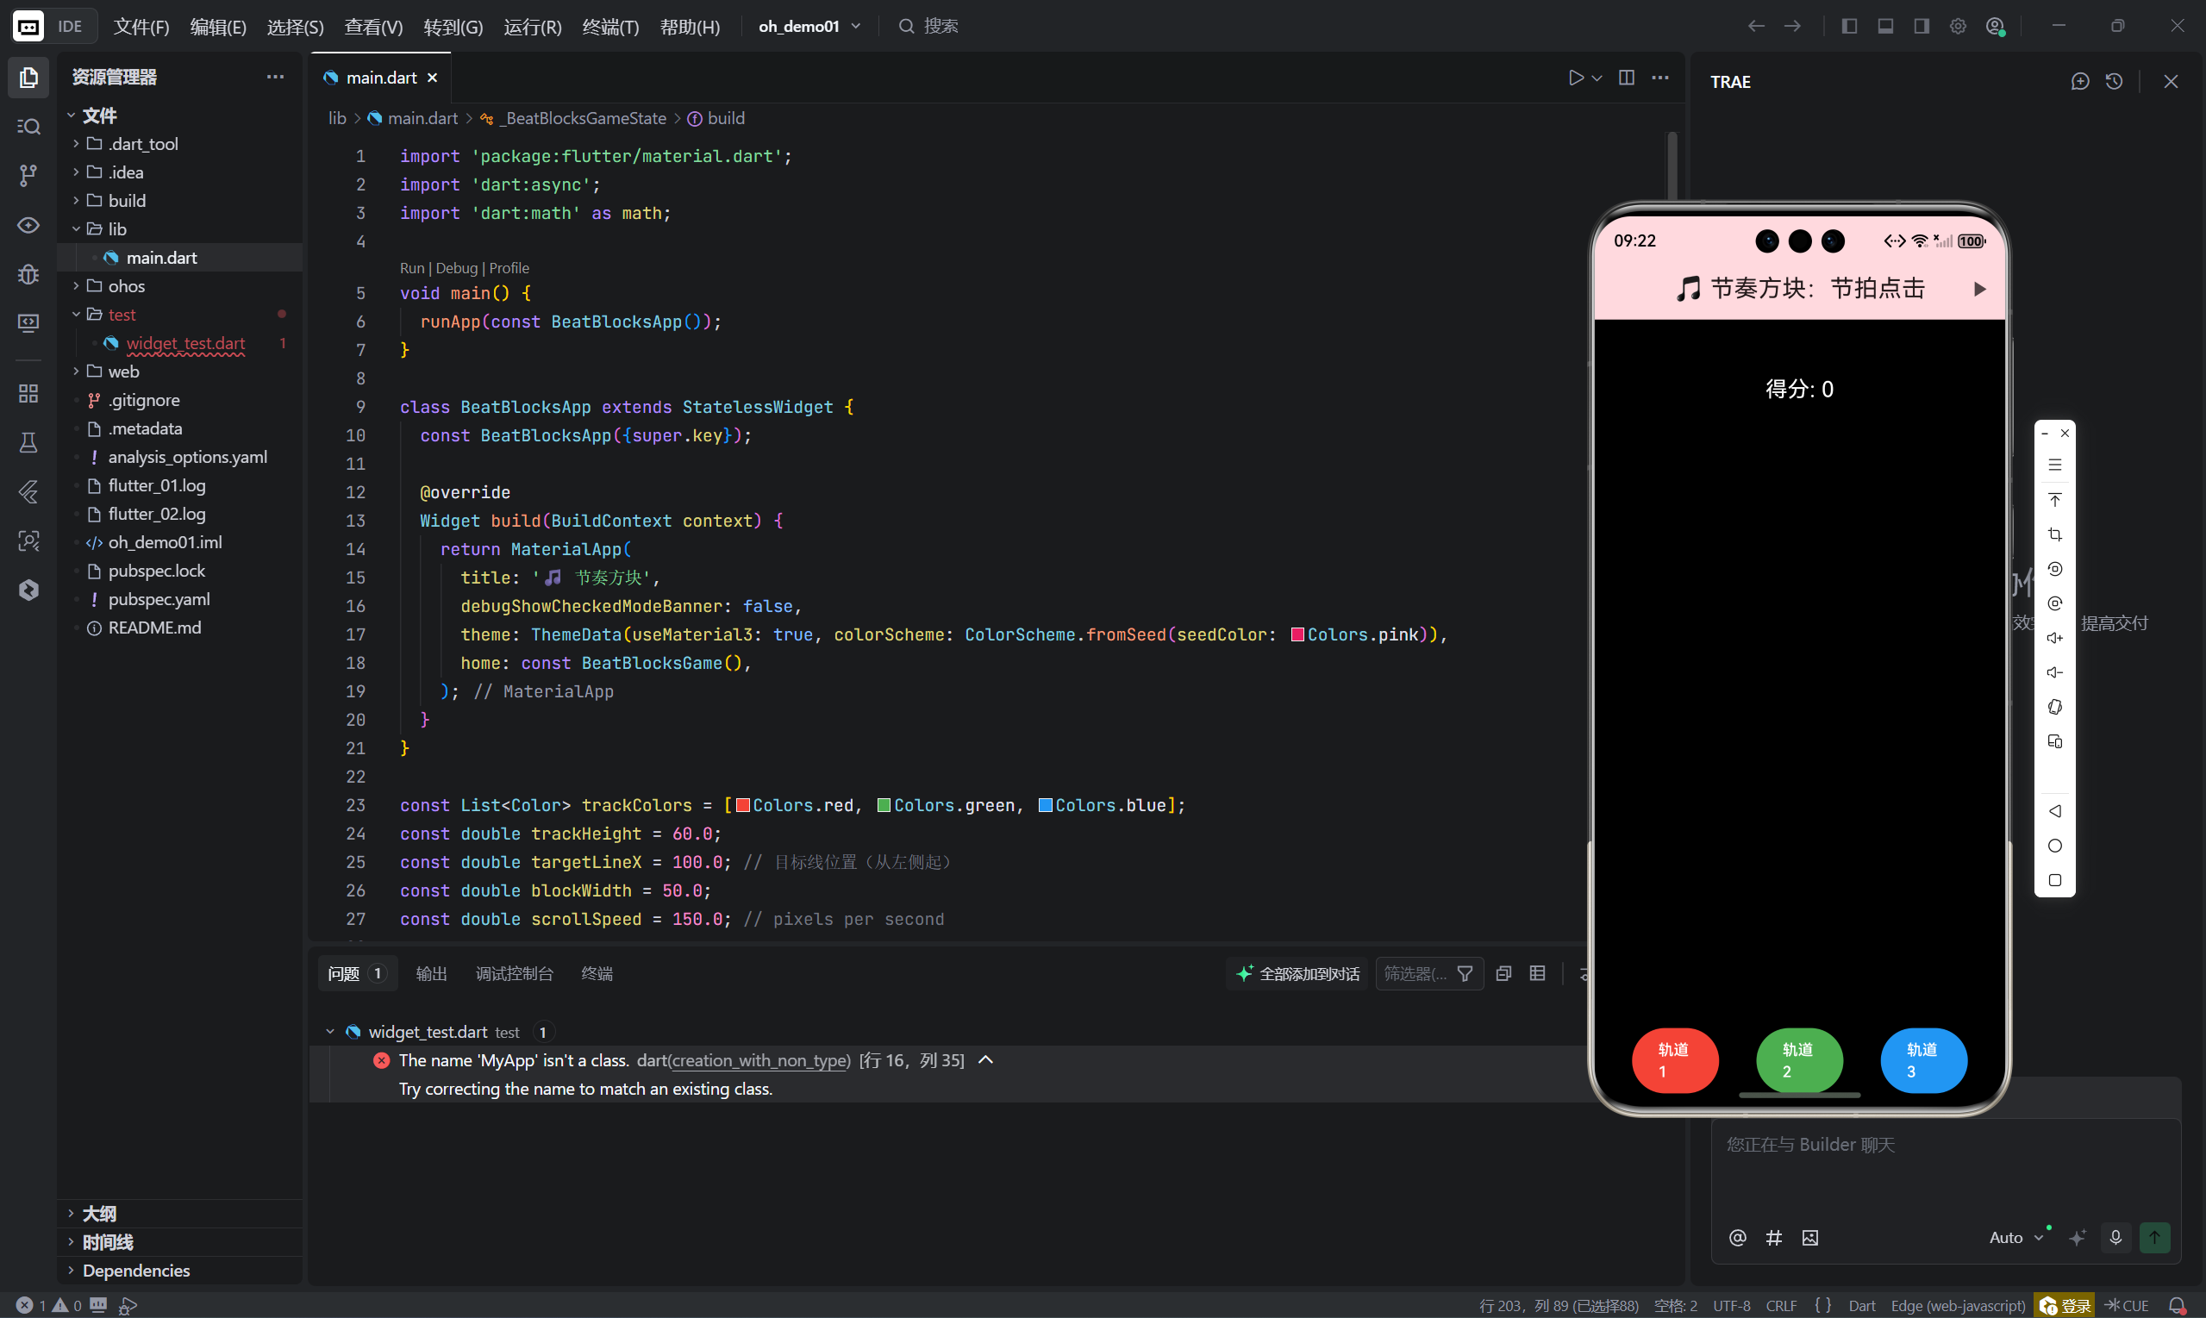This screenshot has width=2206, height=1318.
Task: Switch to the 调试控制台 tab
Action: click(x=514, y=973)
